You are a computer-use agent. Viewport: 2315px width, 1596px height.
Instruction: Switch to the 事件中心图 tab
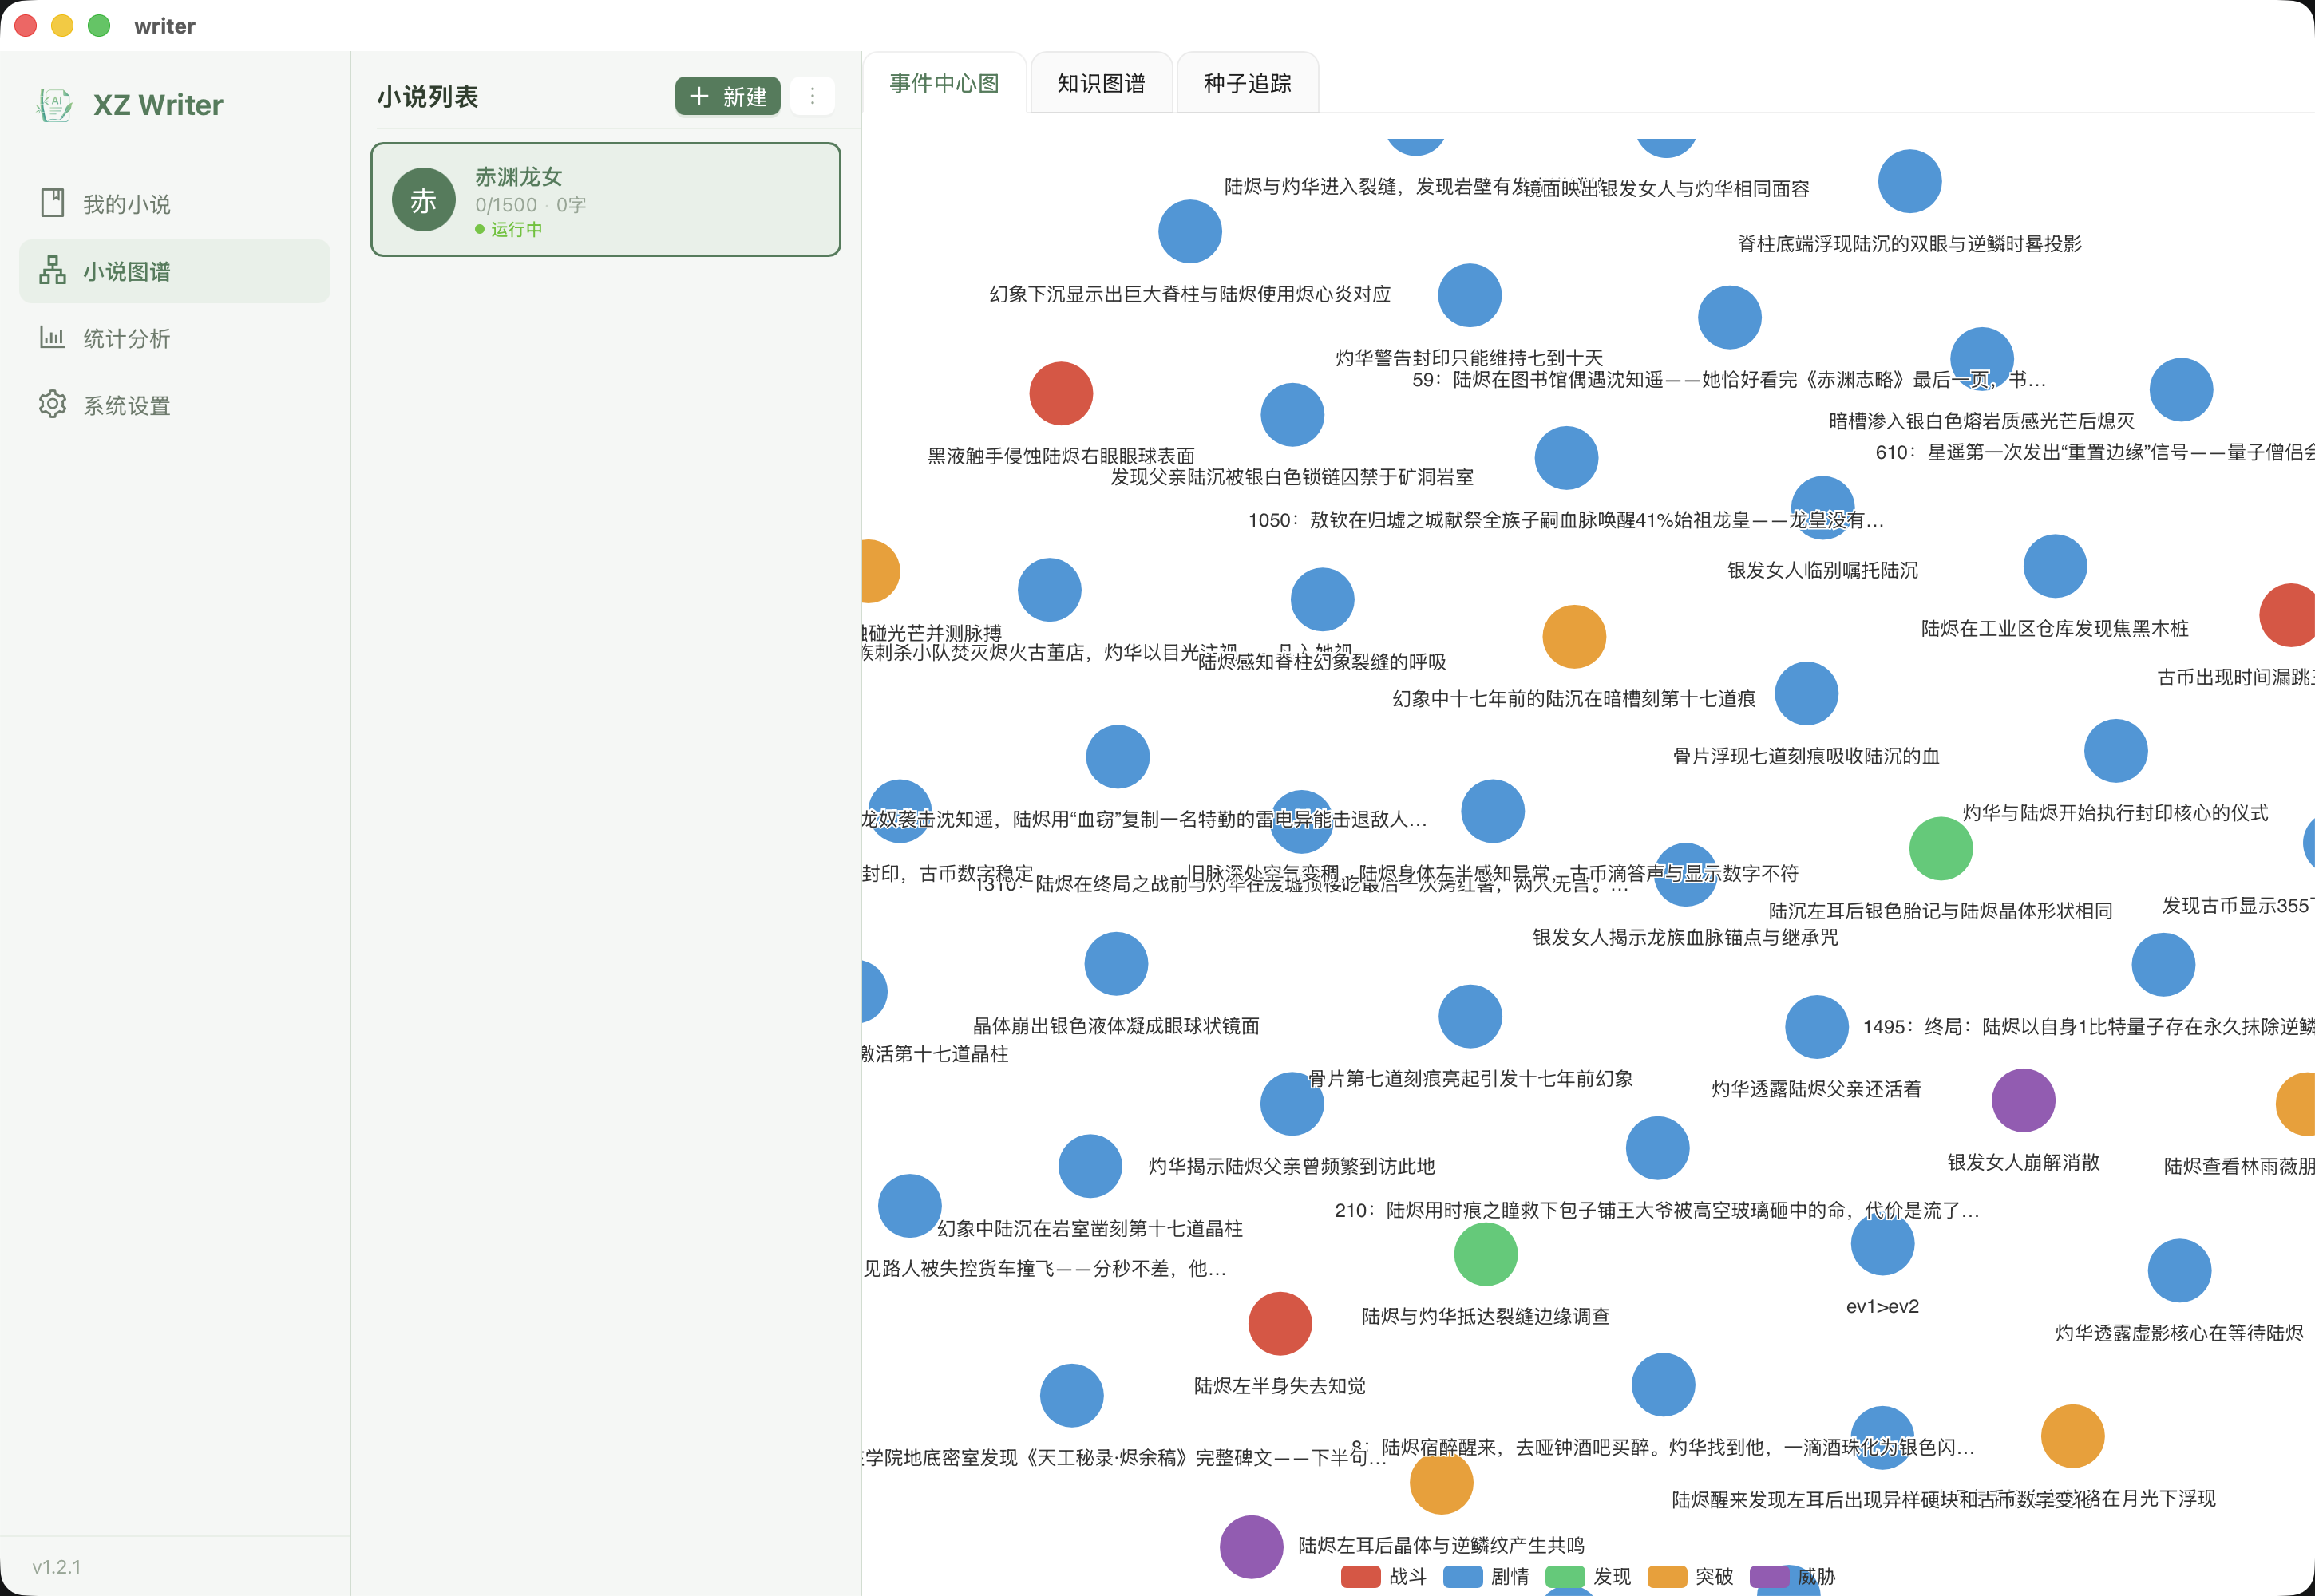click(x=944, y=83)
